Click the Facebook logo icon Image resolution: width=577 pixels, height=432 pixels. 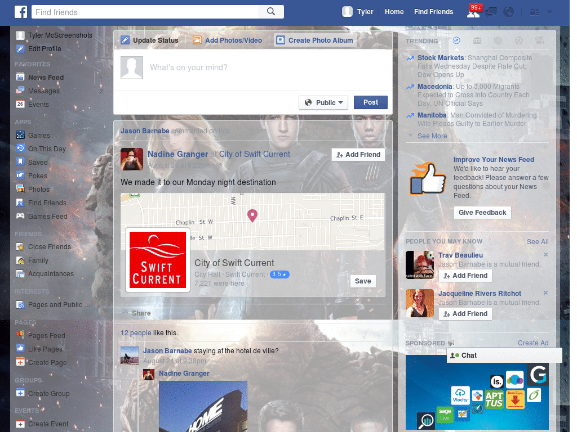21,12
